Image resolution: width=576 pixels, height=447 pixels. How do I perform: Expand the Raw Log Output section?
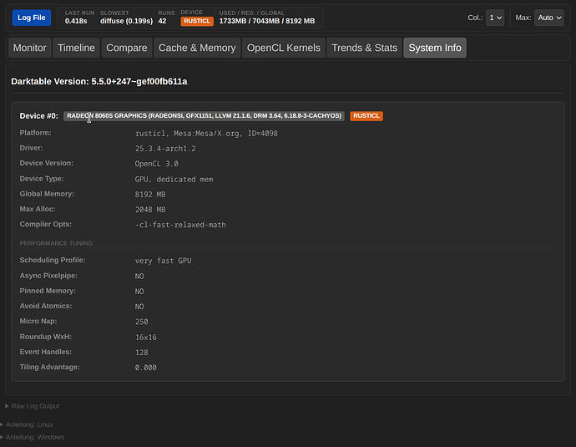34,406
